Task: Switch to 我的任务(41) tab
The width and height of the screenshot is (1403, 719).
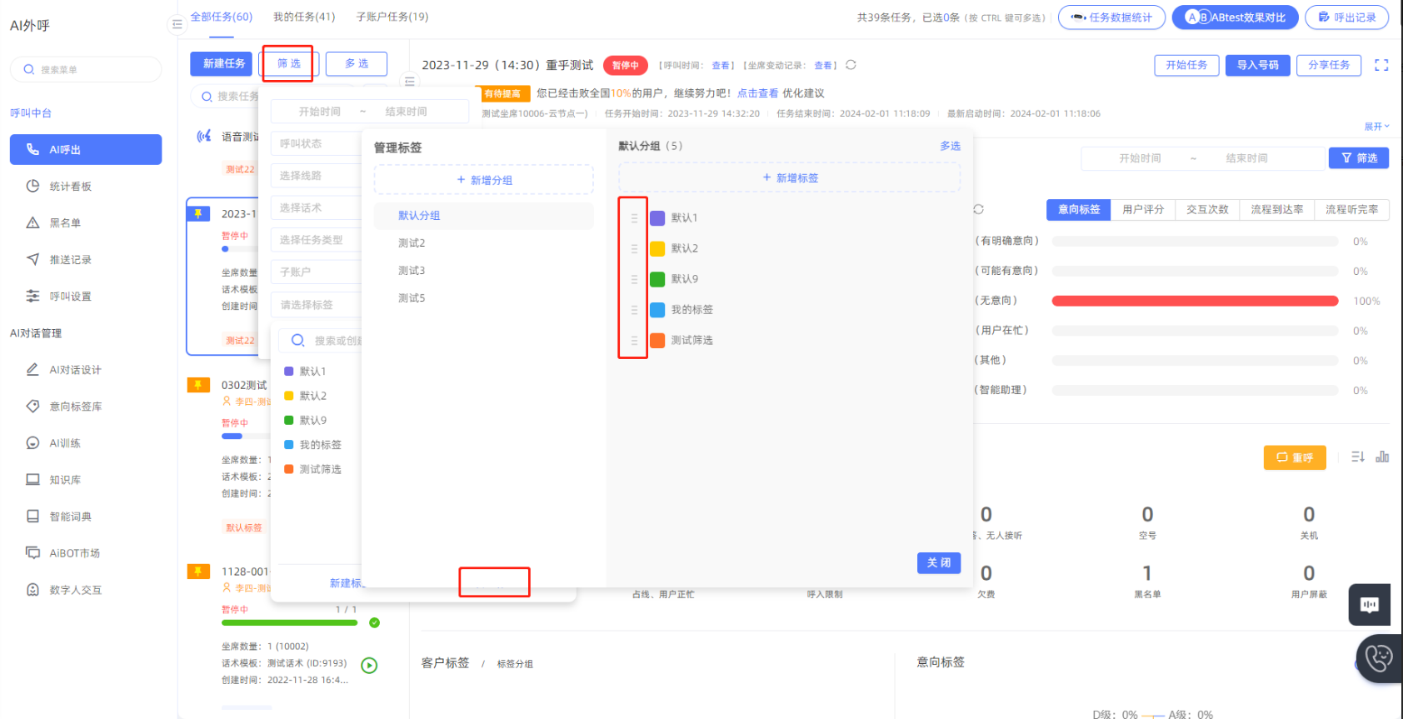Action: point(304,17)
